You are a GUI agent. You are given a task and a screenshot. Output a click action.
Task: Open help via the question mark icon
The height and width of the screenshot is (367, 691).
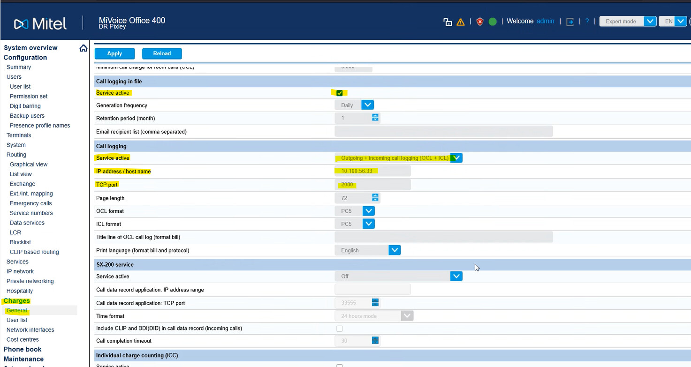[587, 21]
